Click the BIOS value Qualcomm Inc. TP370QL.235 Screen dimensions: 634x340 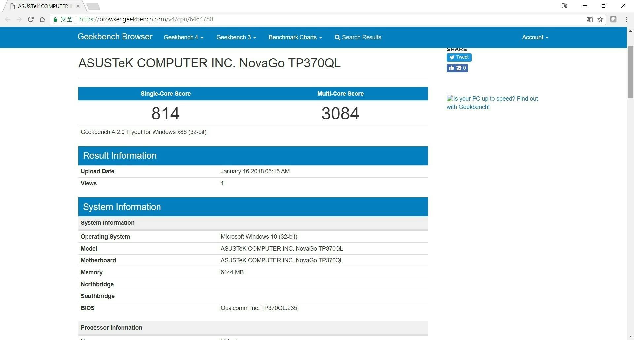click(x=259, y=308)
